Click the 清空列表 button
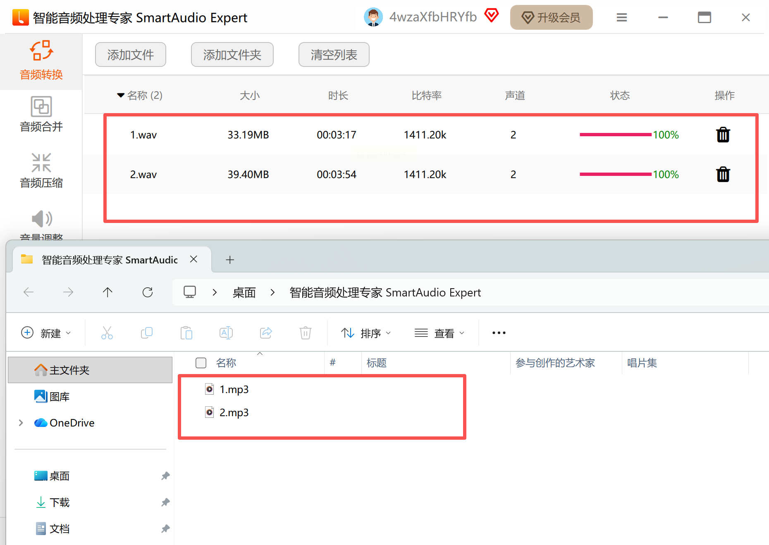Image resolution: width=769 pixels, height=545 pixels. 334,54
